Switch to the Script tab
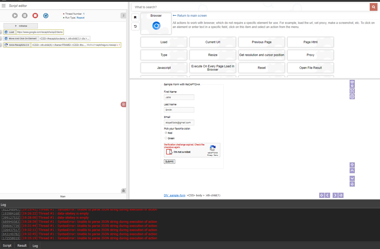Viewport: 380px width, 249px height. pos(7,246)
